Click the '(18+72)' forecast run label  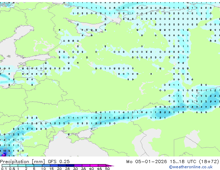click(209, 162)
